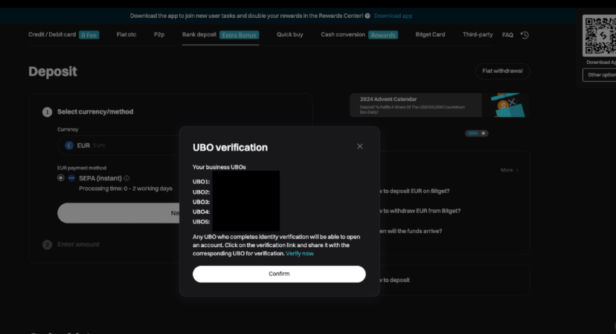Click the UBO5 label

coord(201,222)
